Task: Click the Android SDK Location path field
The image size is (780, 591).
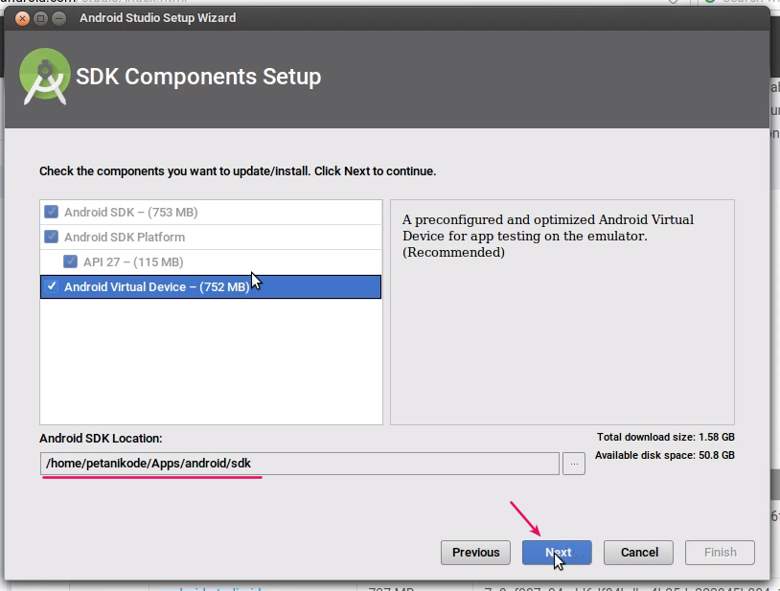Action: 299,464
